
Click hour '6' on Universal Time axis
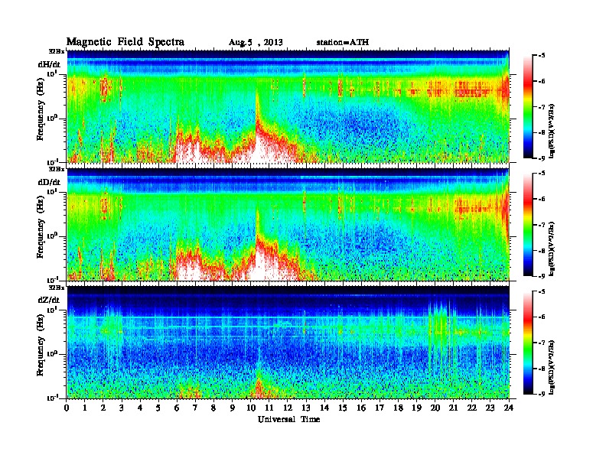point(177,408)
